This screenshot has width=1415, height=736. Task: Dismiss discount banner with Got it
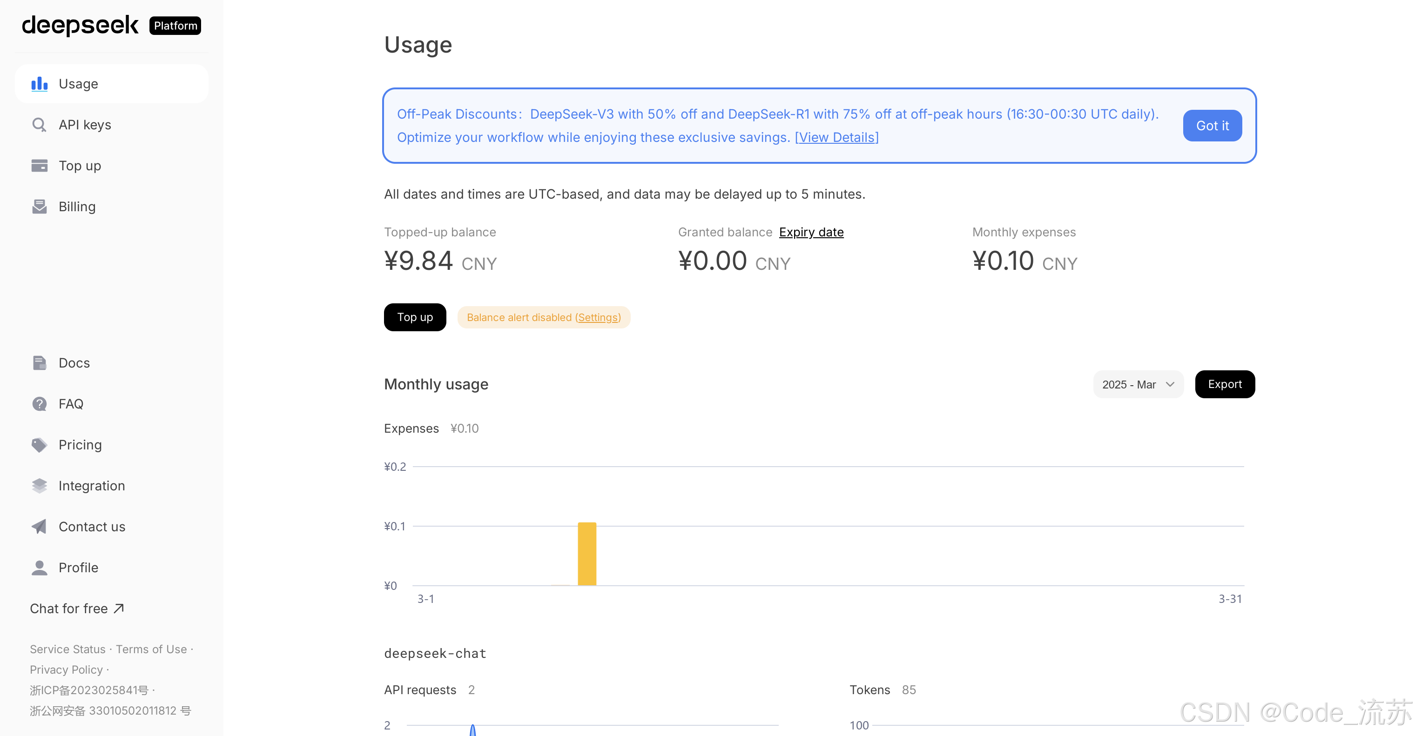tap(1212, 126)
